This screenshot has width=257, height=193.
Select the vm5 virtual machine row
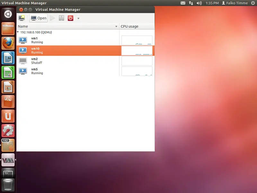point(85,71)
